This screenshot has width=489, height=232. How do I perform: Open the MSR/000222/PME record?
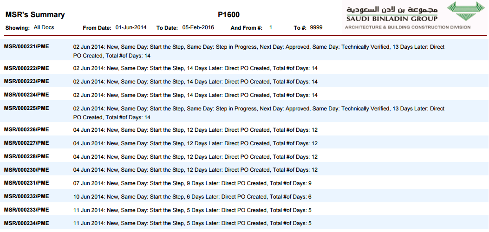[26, 68]
